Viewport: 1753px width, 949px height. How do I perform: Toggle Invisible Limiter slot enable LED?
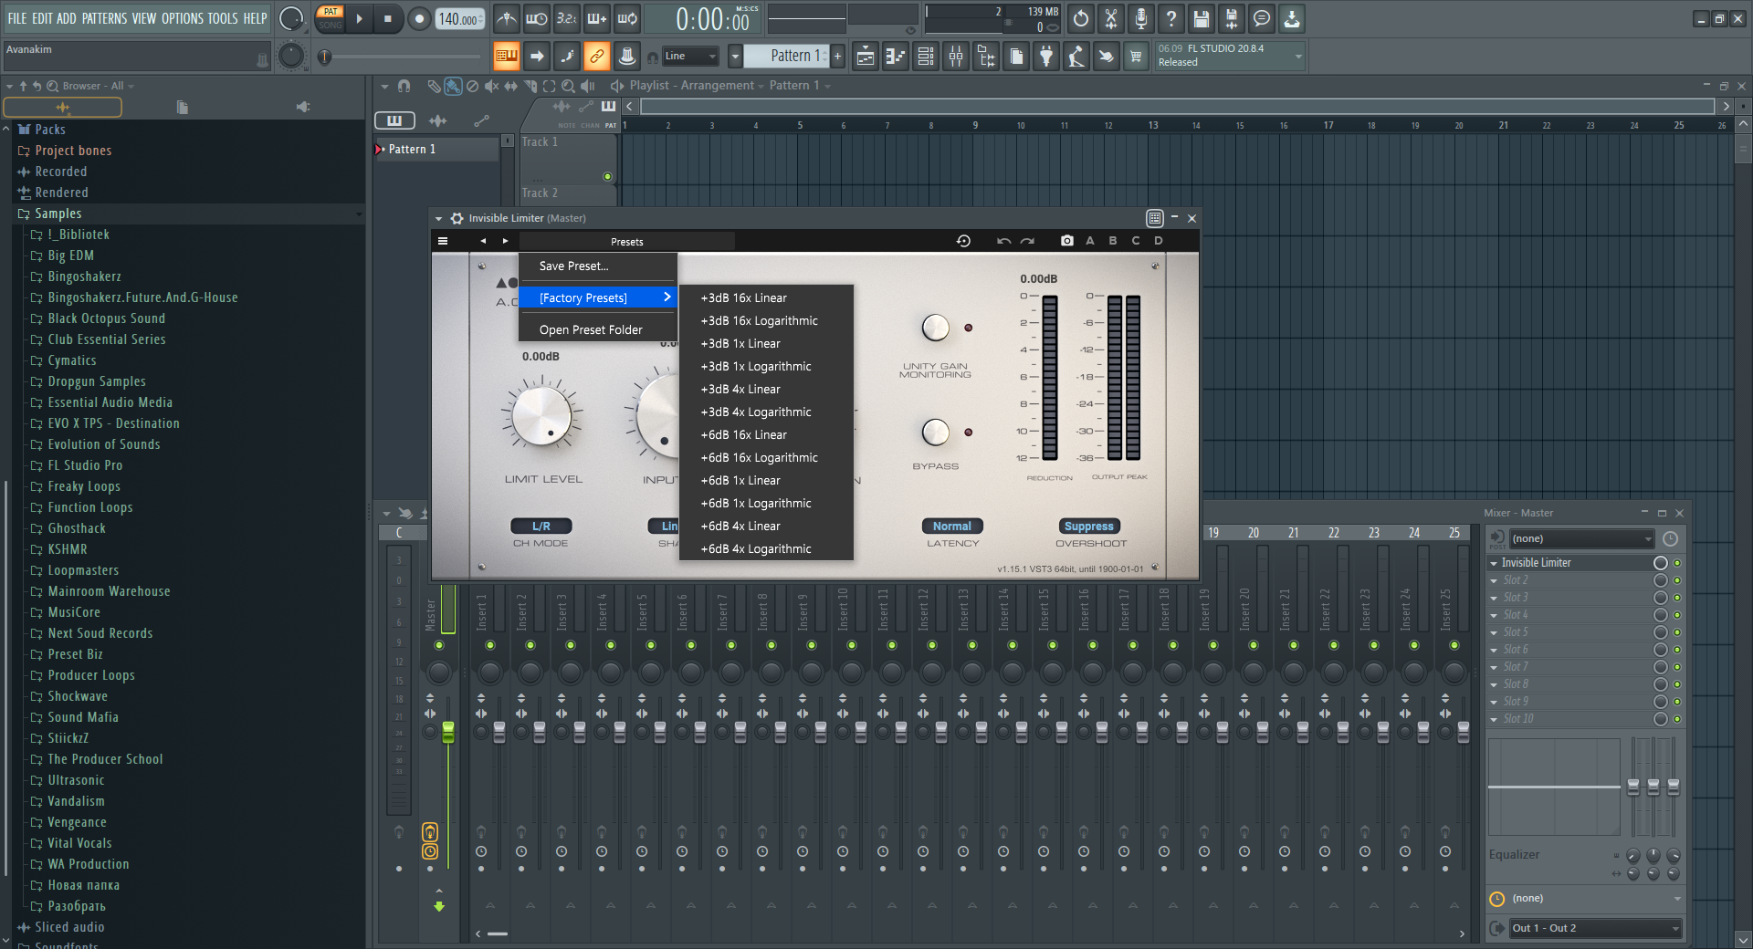[1677, 563]
